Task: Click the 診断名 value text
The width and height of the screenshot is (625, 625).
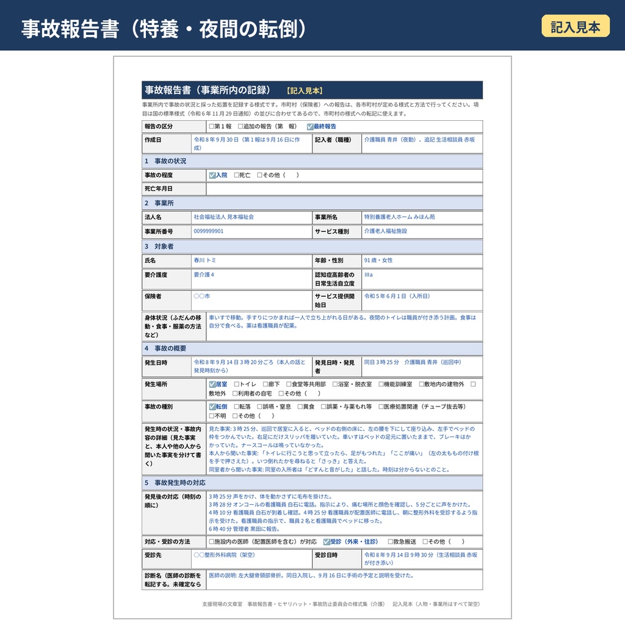Action: click(311, 576)
